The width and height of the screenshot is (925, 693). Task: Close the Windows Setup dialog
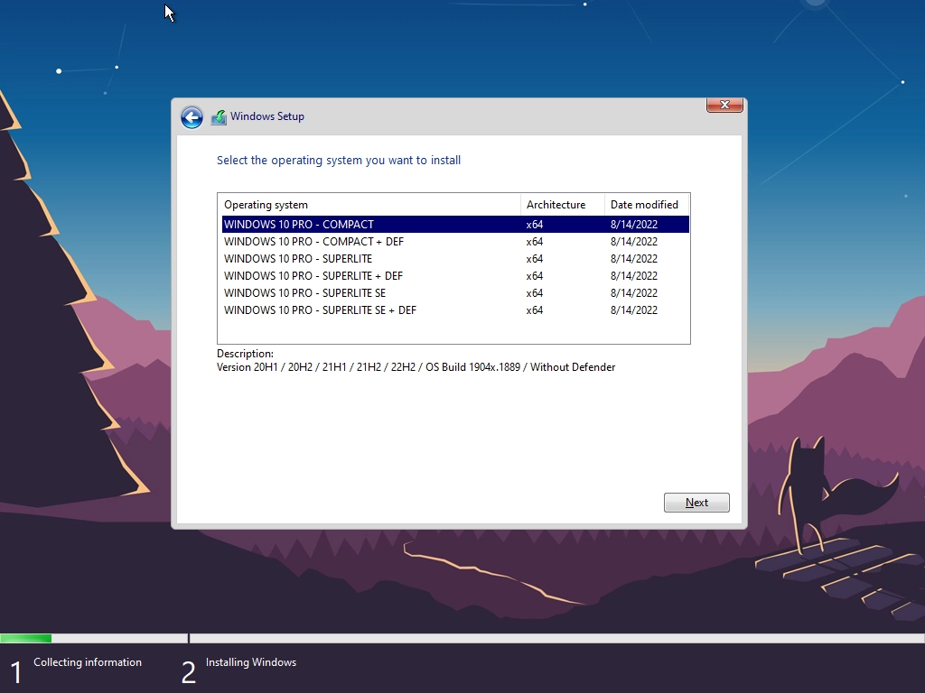[x=724, y=105]
